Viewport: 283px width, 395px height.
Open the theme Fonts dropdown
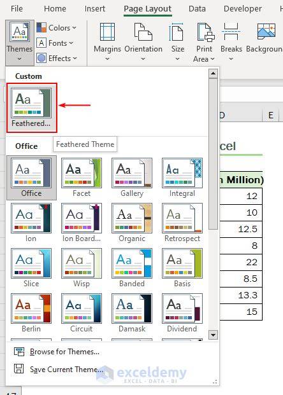point(55,43)
